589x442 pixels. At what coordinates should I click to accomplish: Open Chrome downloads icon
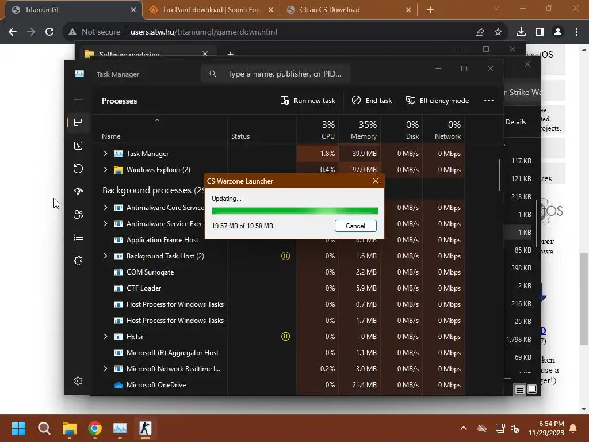point(521,32)
